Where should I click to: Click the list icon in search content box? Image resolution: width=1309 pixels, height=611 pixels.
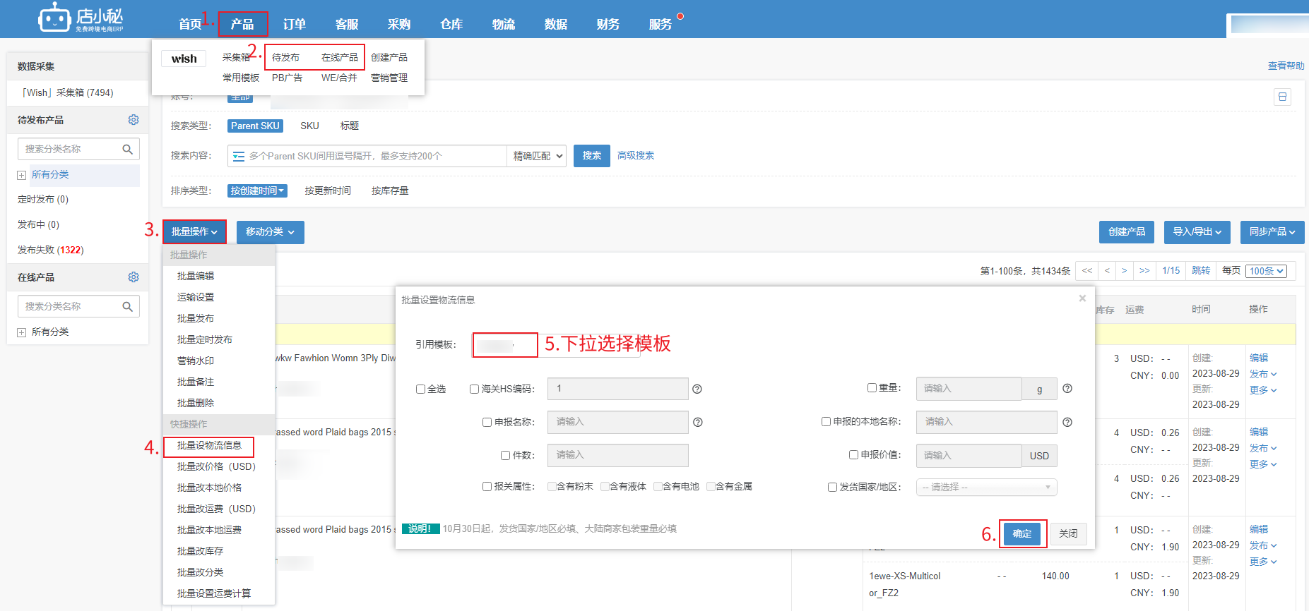click(239, 156)
